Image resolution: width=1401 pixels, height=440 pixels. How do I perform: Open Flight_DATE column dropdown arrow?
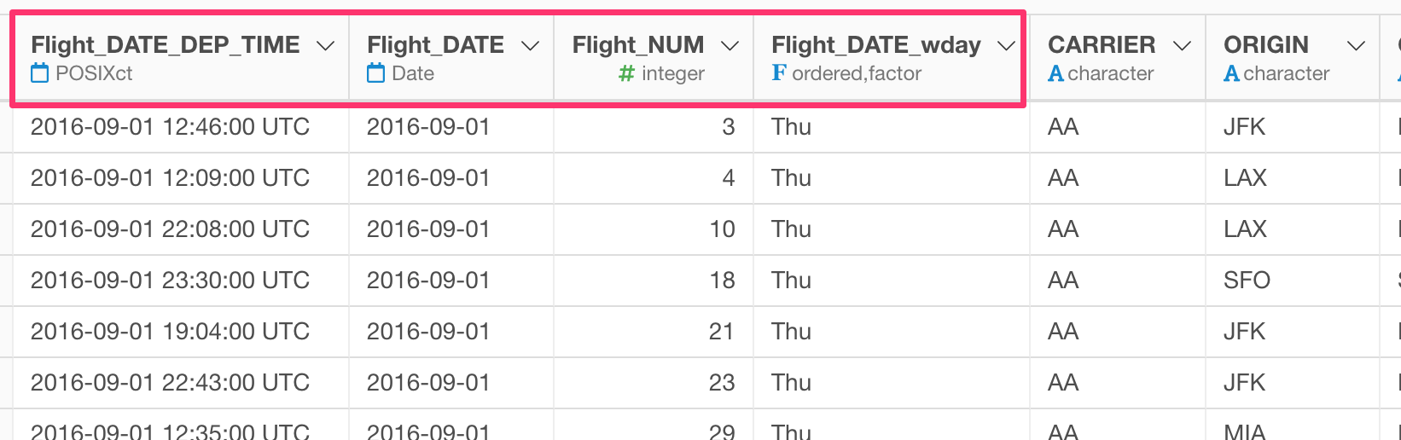530,45
